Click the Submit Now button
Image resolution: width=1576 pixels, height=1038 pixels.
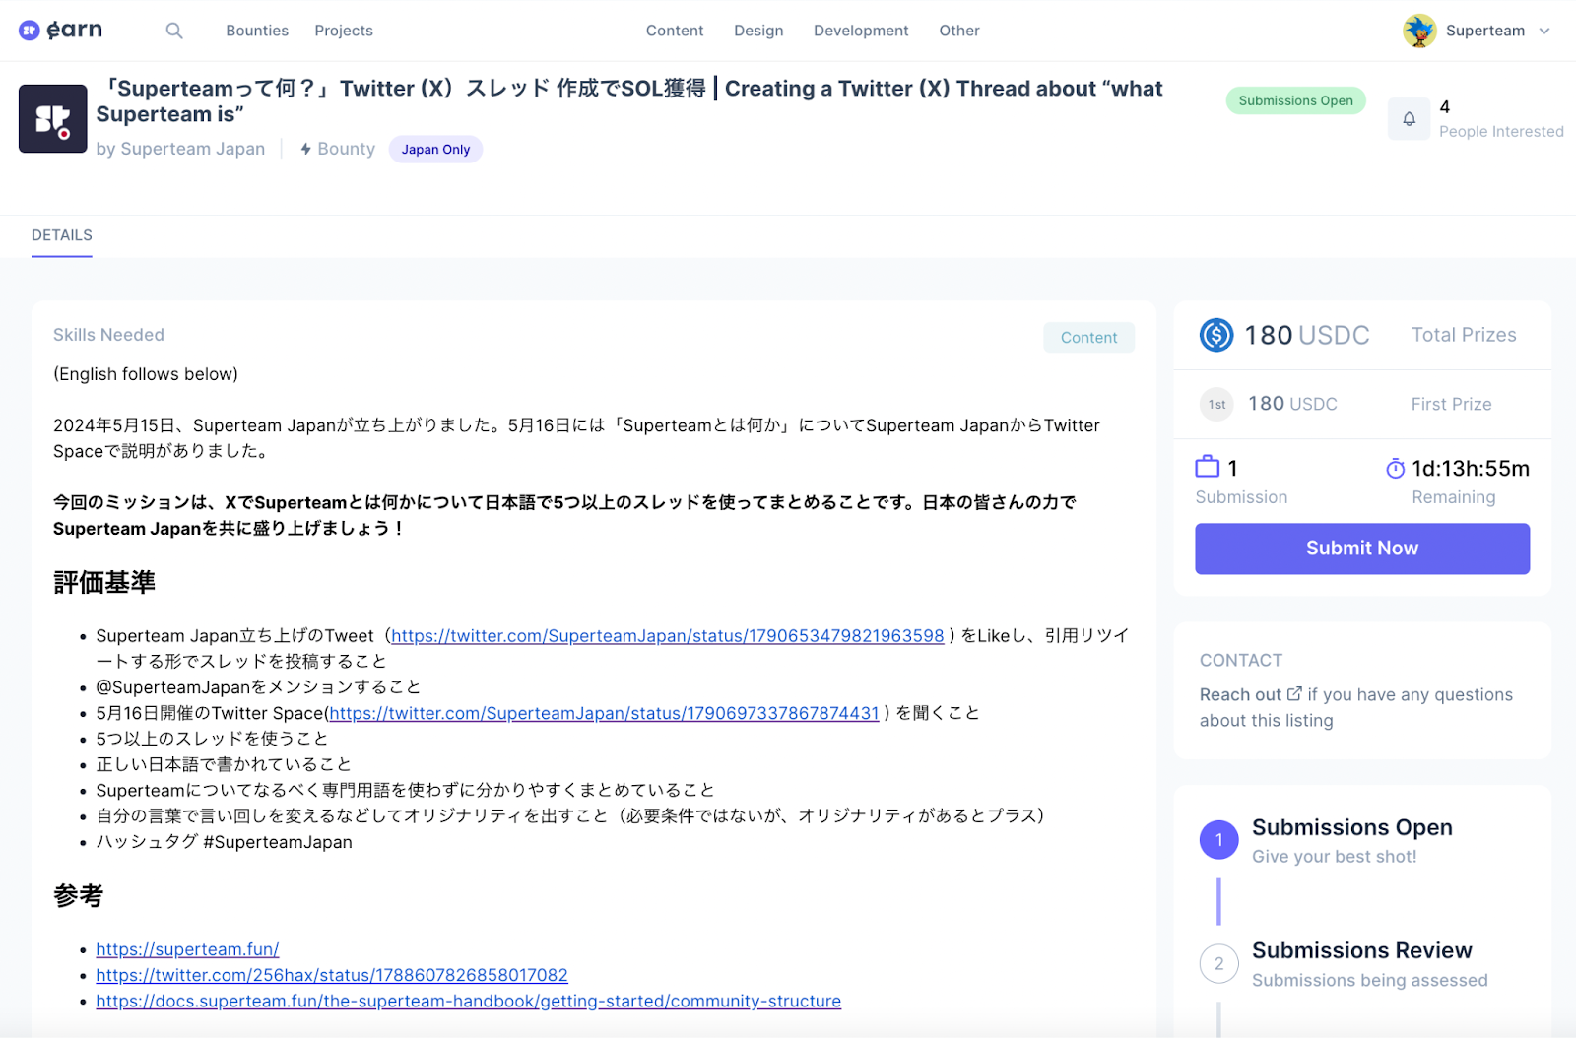click(1362, 549)
